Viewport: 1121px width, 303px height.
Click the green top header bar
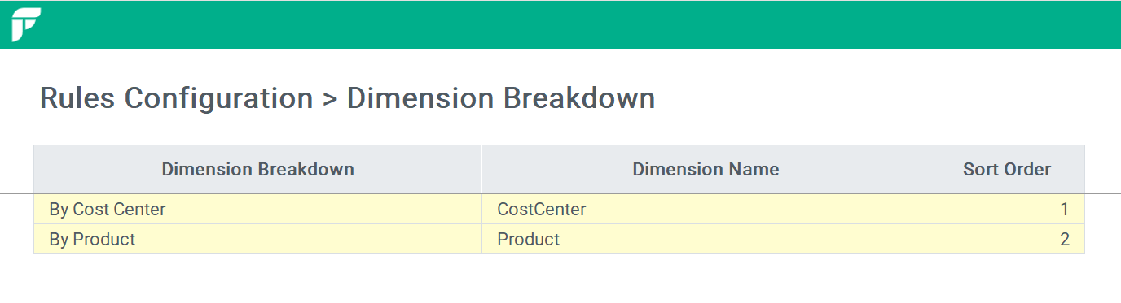[x=560, y=25]
